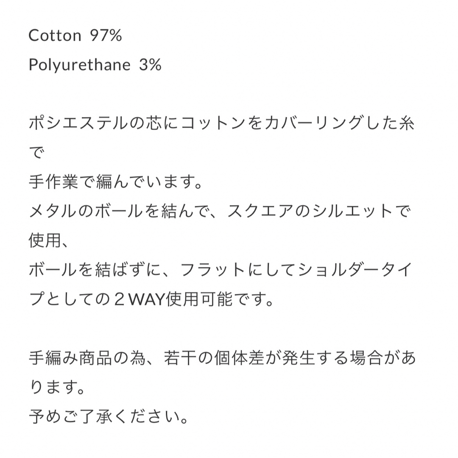Click the "97%" percentage value
Screen dimensions: 458x458
pos(106,36)
